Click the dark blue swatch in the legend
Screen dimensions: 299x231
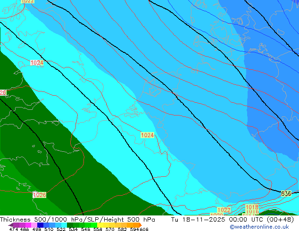point(40,225)
